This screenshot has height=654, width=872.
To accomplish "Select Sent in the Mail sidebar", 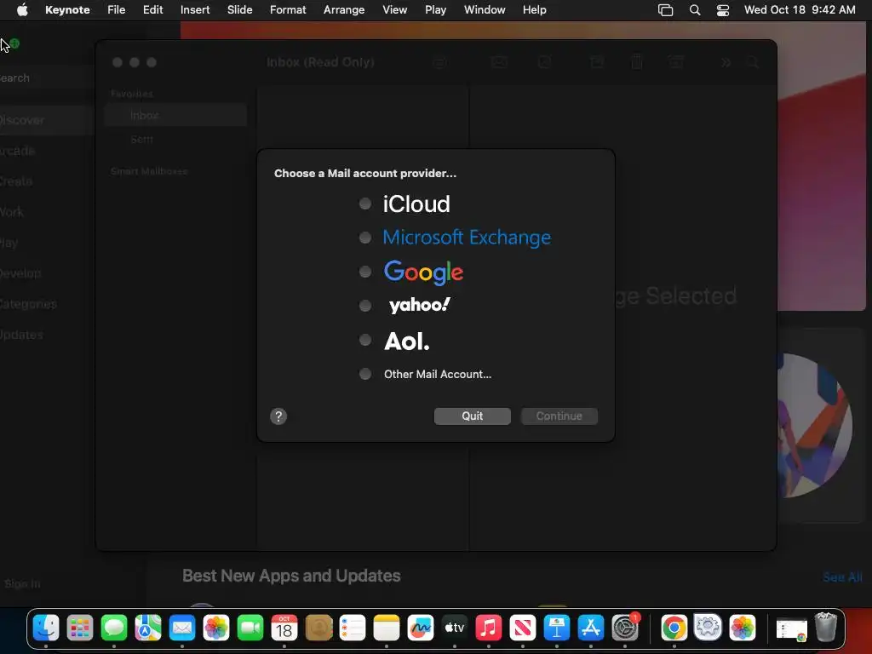I will point(175,139).
